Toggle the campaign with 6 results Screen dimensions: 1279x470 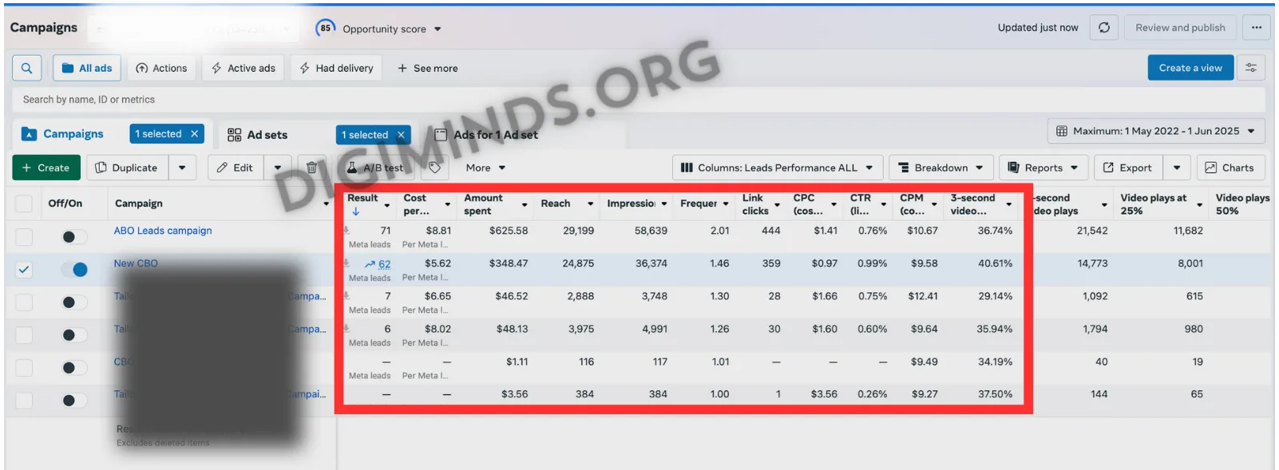coord(73,335)
